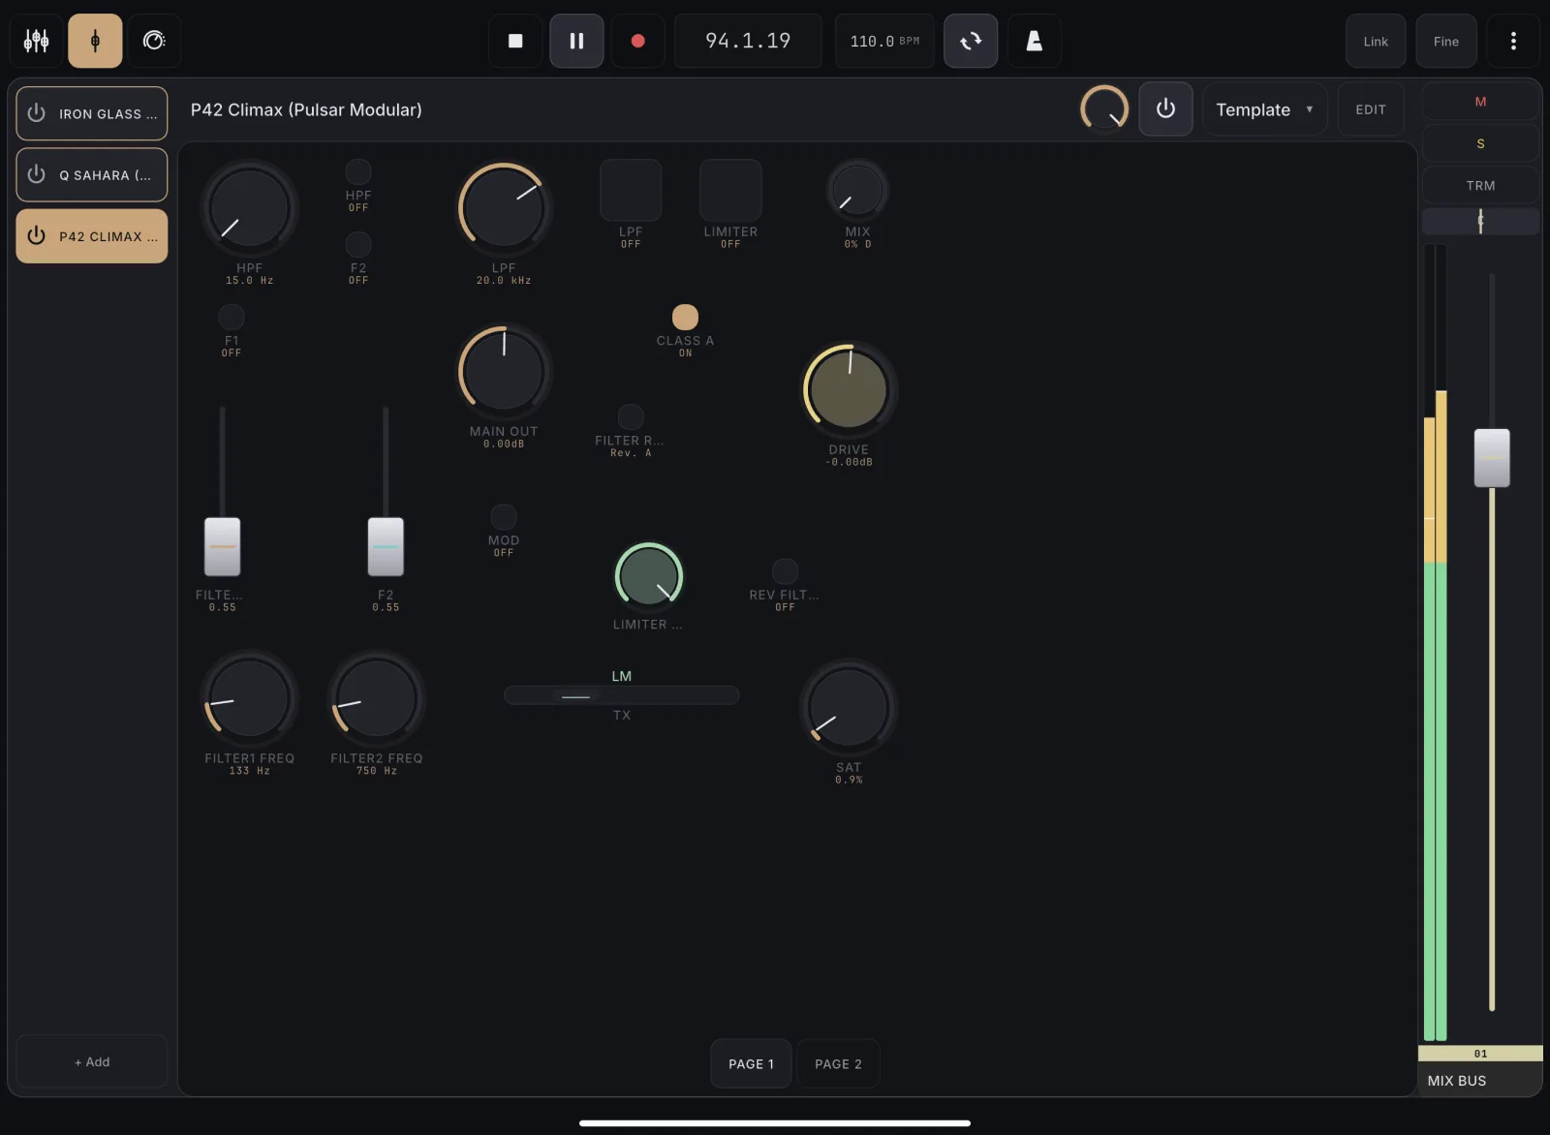
Task: Select the single channel strip view icon
Action: (95, 41)
